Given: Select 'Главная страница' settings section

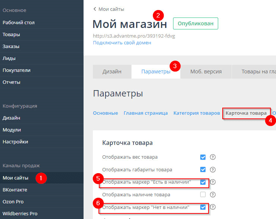Looking at the screenshot, I should pyautogui.click(x=145, y=113).
